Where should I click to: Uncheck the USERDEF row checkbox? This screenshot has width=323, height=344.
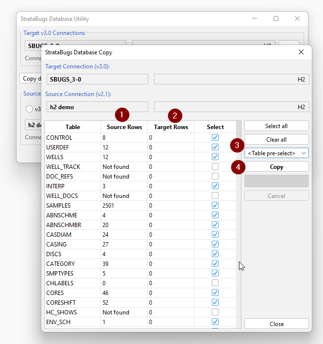215,147
